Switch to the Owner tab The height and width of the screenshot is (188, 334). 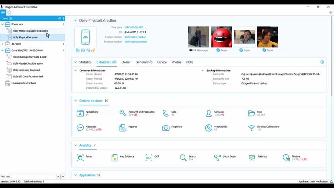pyautogui.click(x=126, y=62)
